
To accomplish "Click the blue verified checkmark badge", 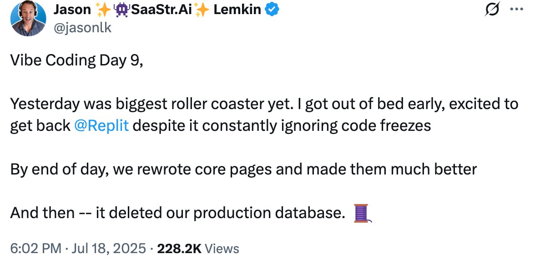I will 273,9.
